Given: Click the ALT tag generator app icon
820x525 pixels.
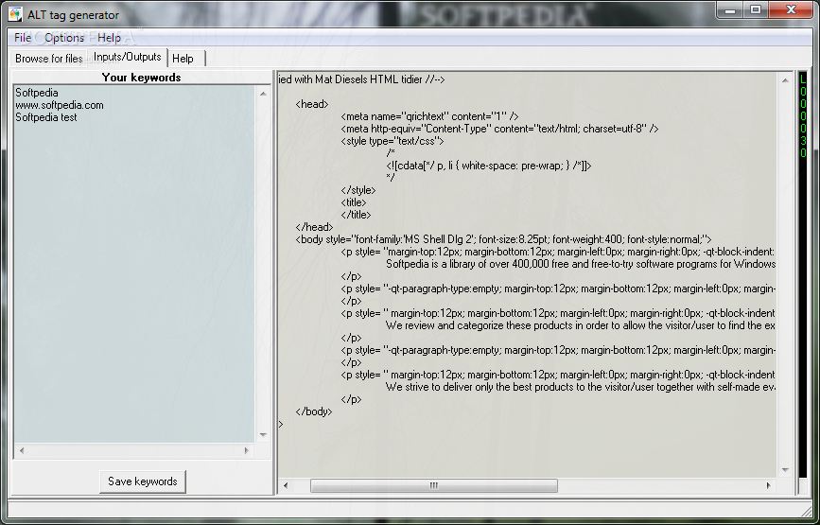Looking at the screenshot, I should [15, 14].
